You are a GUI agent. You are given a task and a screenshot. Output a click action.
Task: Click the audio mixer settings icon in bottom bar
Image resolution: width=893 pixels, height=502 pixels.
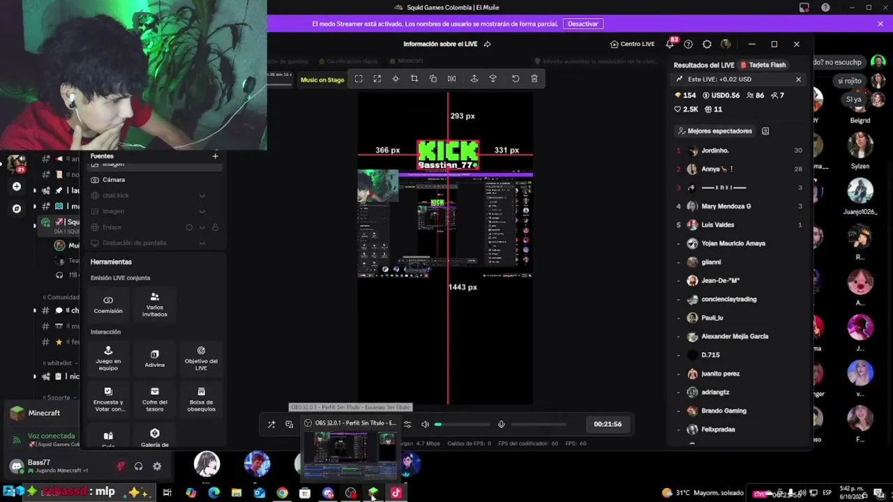pos(407,424)
